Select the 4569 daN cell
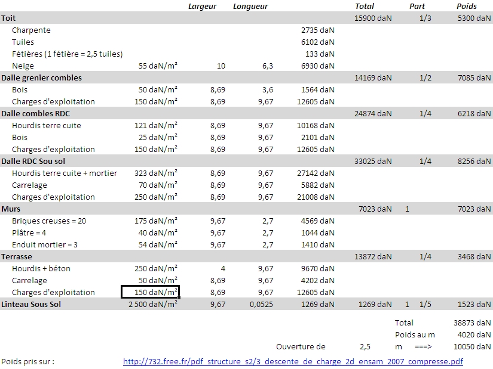493x369 pixels. [317, 221]
